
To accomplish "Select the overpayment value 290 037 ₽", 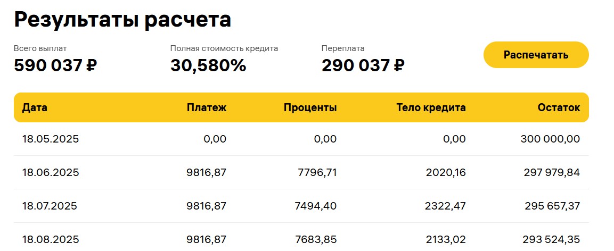I will (363, 65).
